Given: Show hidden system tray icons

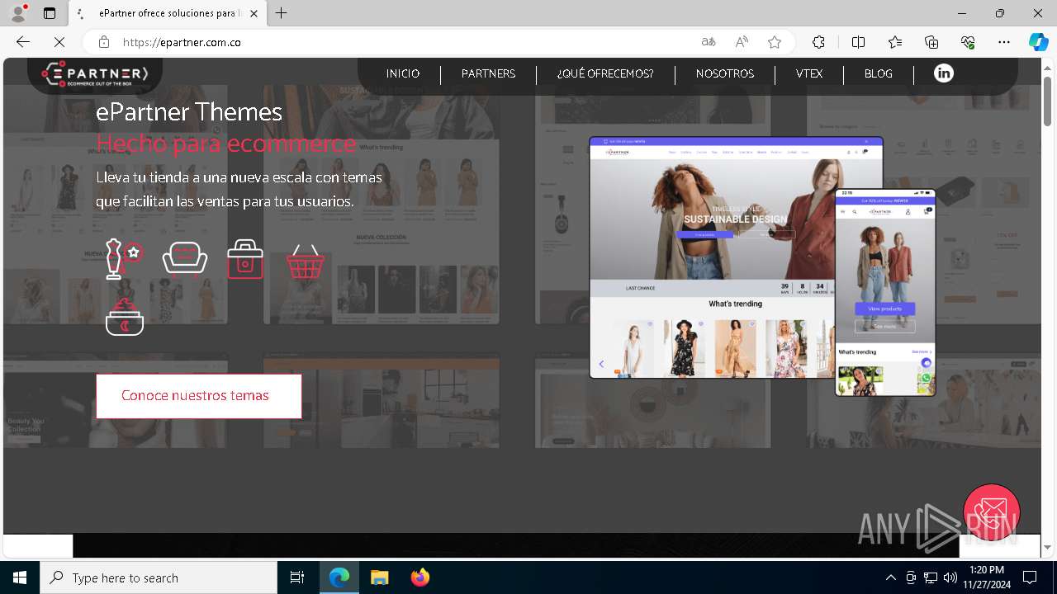Looking at the screenshot, I should click(890, 577).
